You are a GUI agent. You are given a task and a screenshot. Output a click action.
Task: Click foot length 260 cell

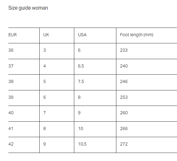[x=147, y=114]
